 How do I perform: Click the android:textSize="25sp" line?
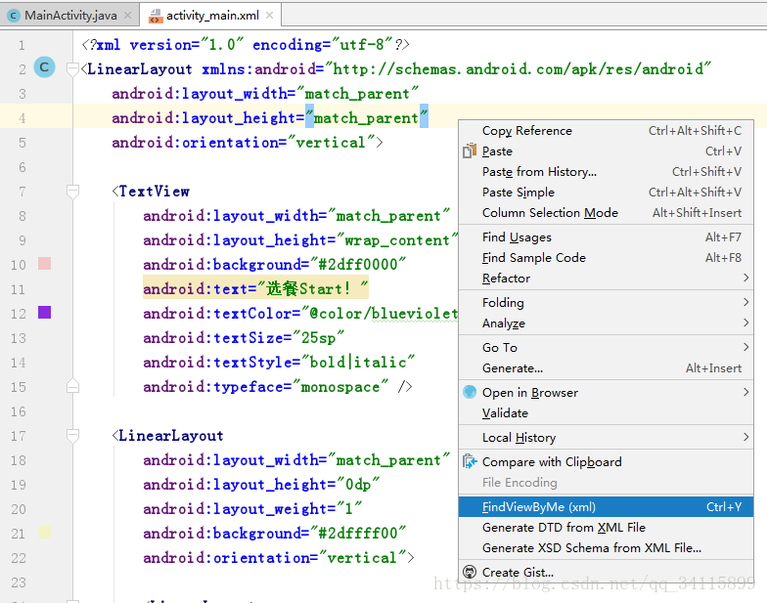point(244,338)
